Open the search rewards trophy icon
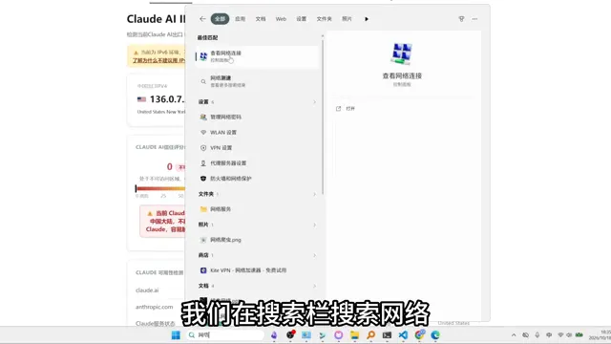This screenshot has width=611, height=344. [461, 19]
